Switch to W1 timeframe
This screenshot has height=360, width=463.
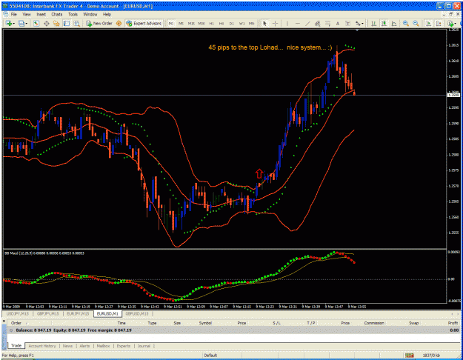tap(242, 23)
